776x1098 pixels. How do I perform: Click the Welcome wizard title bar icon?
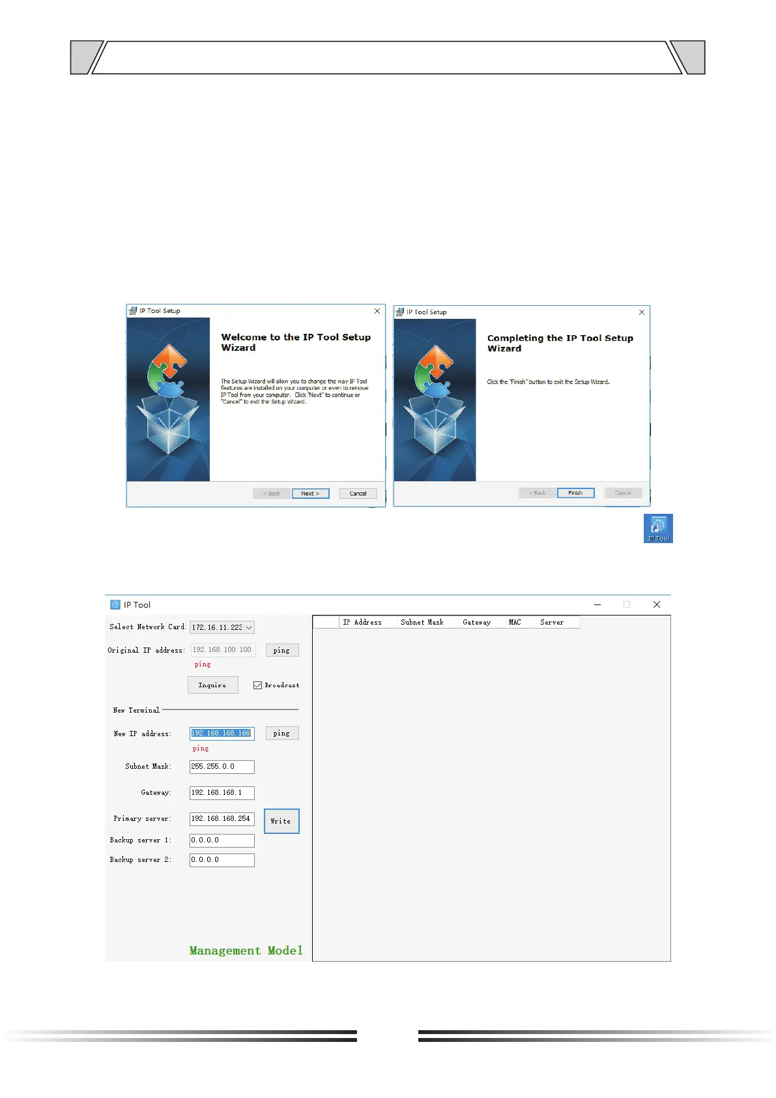coord(133,311)
